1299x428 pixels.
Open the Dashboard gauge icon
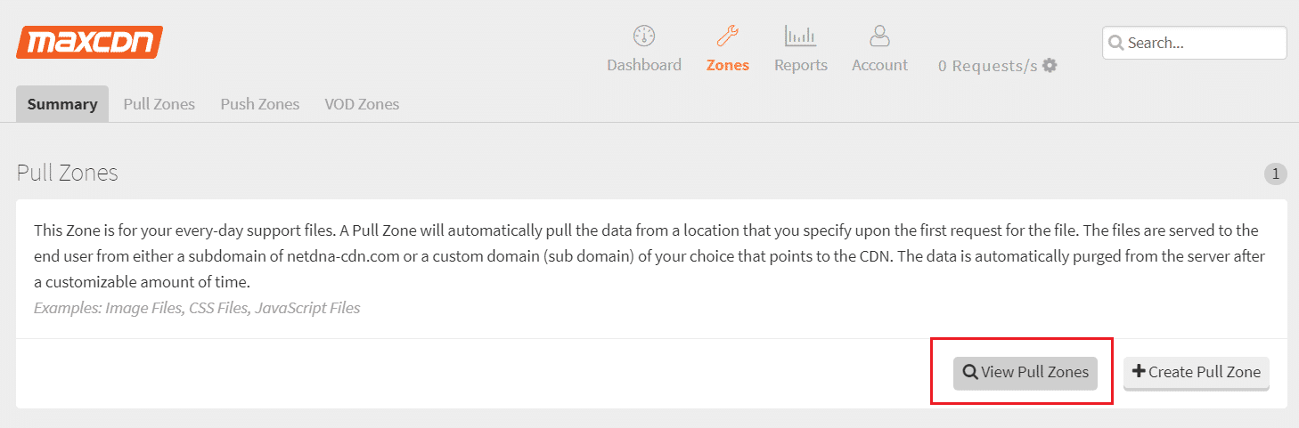644,36
